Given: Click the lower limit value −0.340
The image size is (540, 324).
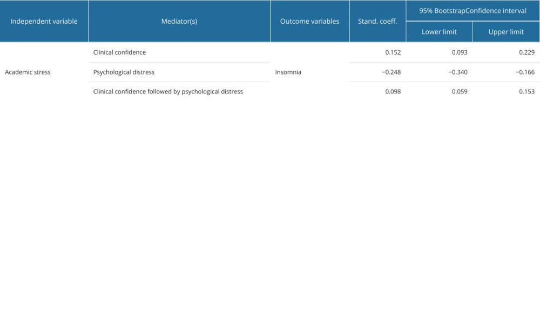Looking at the screenshot, I should [x=458, y=72].
